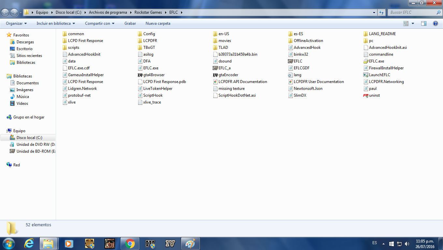Select the EFLC_a file
443x250 pixels.
pos(221,68)
